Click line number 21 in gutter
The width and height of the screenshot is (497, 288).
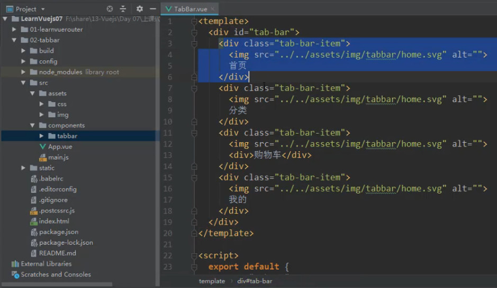pyautogui.click(x=168, y=245)
